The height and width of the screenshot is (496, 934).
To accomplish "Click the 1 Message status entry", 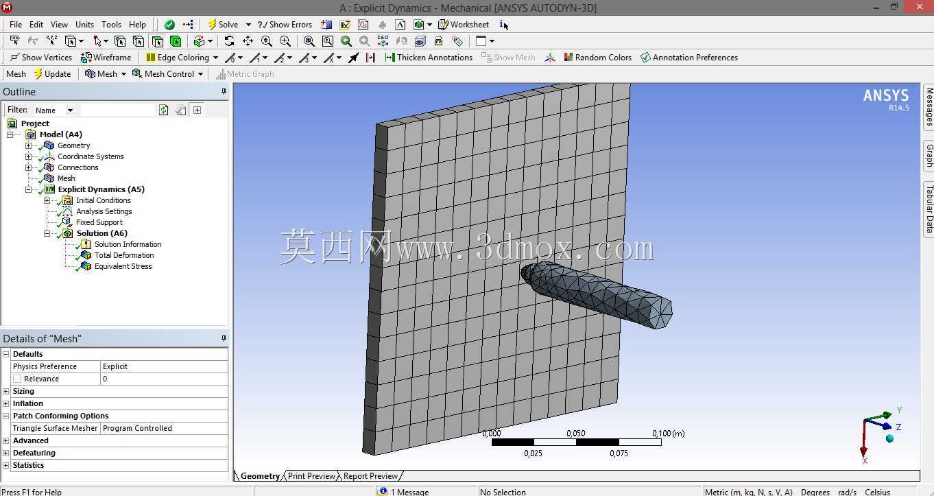I will coord(404,492).
